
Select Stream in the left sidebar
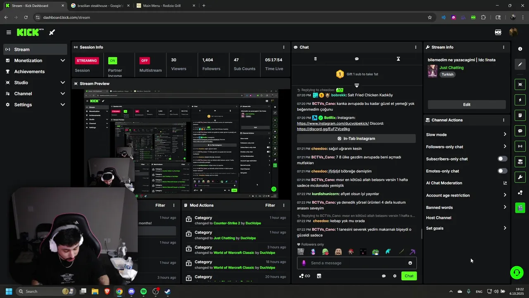pos(35,49)
